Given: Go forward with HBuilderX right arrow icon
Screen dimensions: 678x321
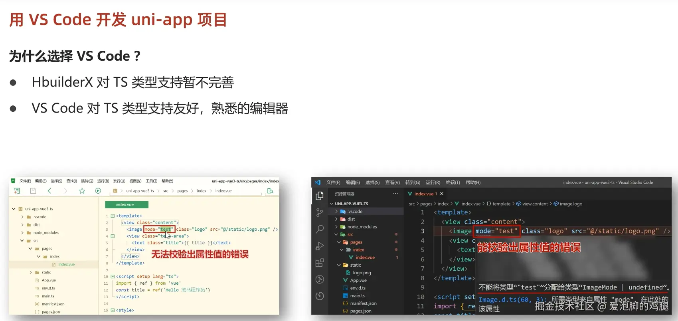Looking at the screenshot, I should point(65,191).
